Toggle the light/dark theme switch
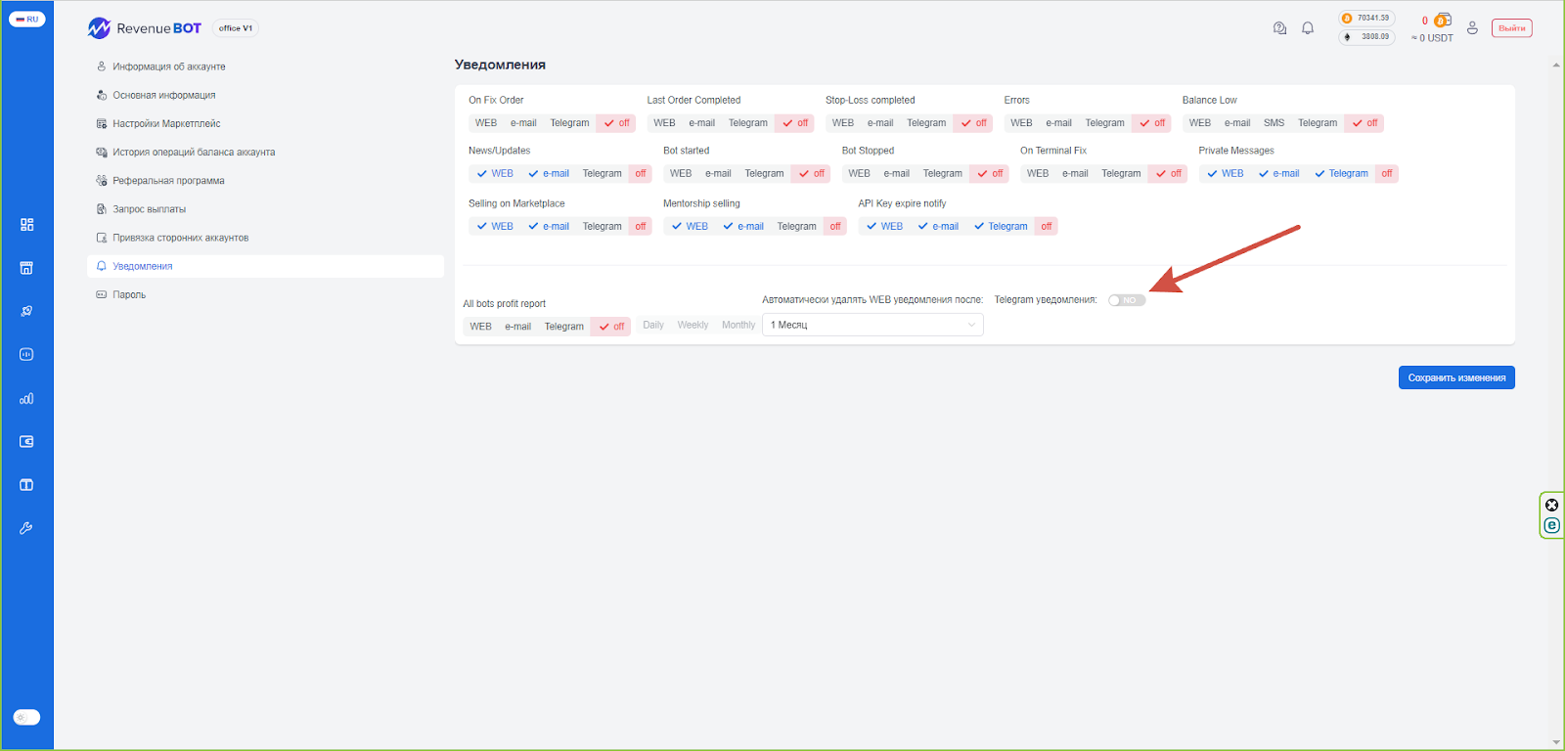The width and height of the screenshot is (1565, 751). click(x=26, y=718)
